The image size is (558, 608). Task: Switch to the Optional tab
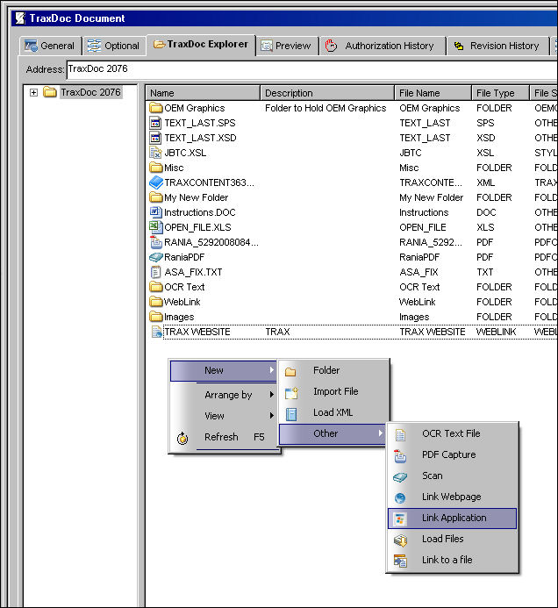pyautogui.click(x=114, y=46)
